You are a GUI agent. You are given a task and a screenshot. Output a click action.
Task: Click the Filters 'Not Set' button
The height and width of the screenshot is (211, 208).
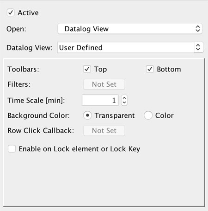tap(104, 84)
